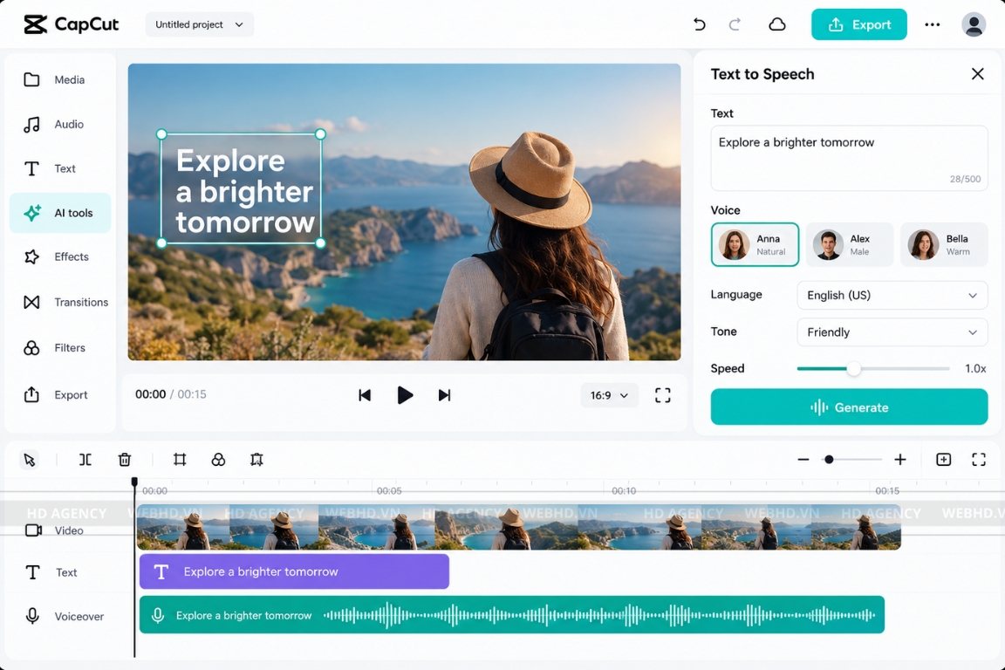
Task: Select the pointer tool in timeline toolbar
Action: point(29,460)
